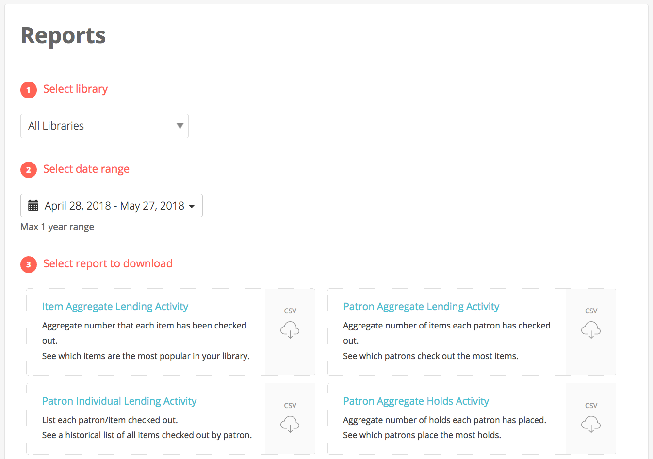Image resolution: width=653 pixels, height=459 pixels.
Task: Click the Reports page heading
Action: 63,36
